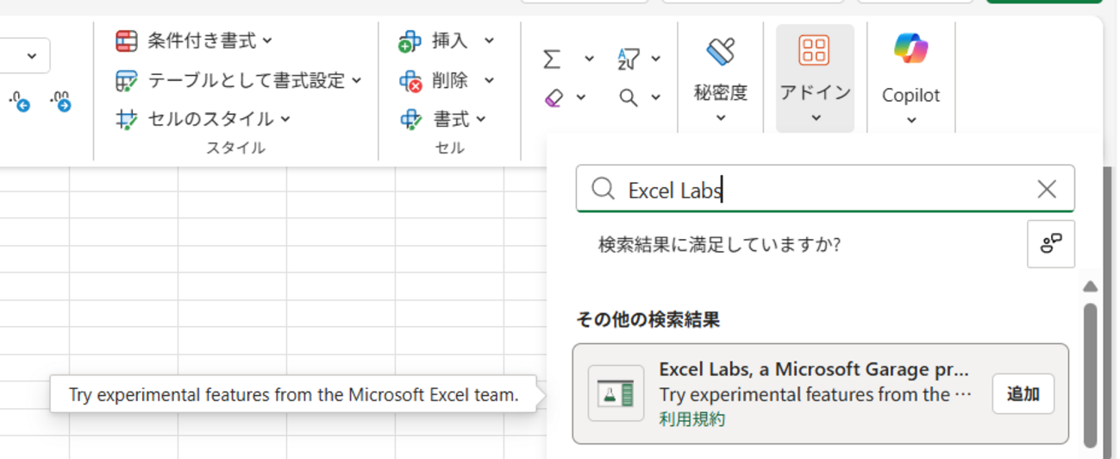Viewport: 1120px width, 459px height.
Task: Click the Conditional Formatting icon
Action: (127, 41)
